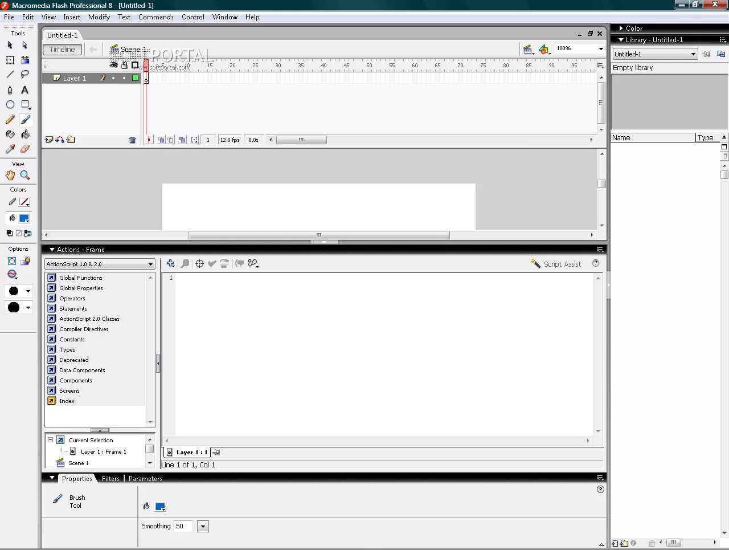The image size is (729, 550).
Task: Open the Global Functions category
Action: 81,278
